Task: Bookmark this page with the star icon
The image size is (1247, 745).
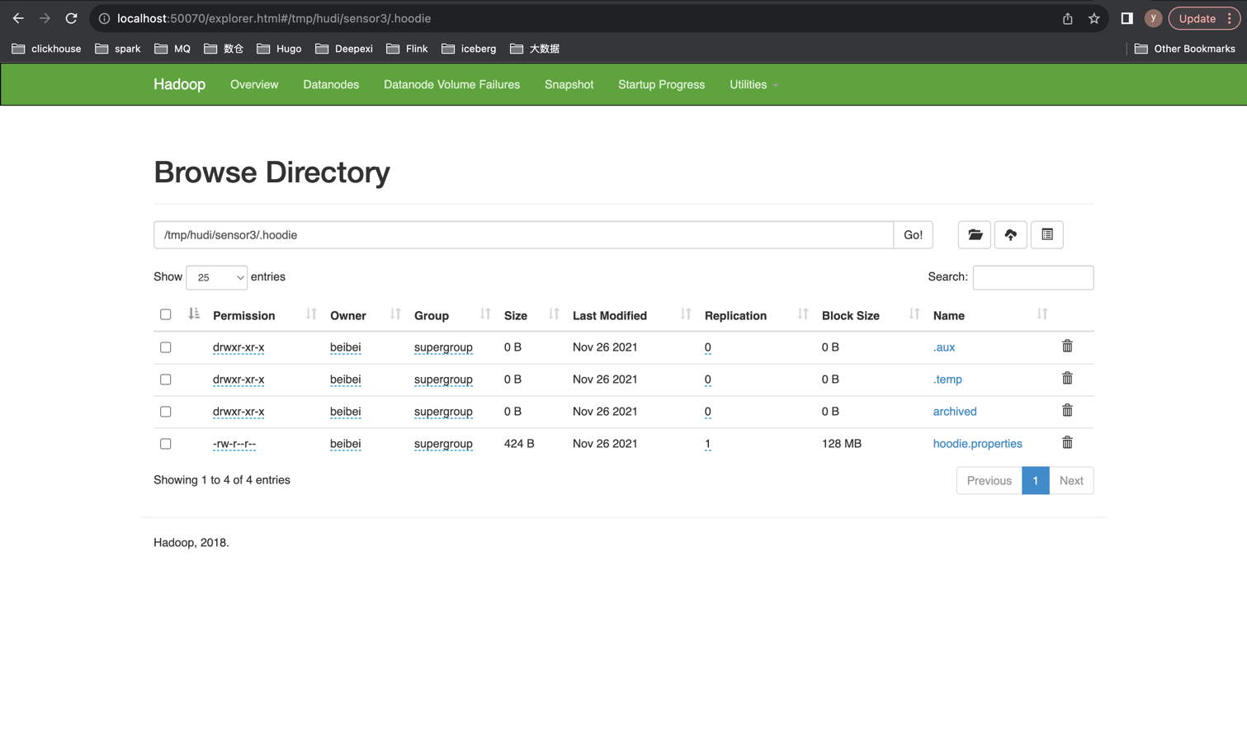Action: pyautogui.click(x=1094, y=18)
